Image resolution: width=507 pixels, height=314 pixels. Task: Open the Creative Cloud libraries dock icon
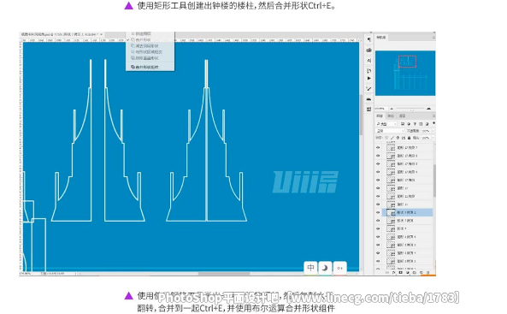369,50
